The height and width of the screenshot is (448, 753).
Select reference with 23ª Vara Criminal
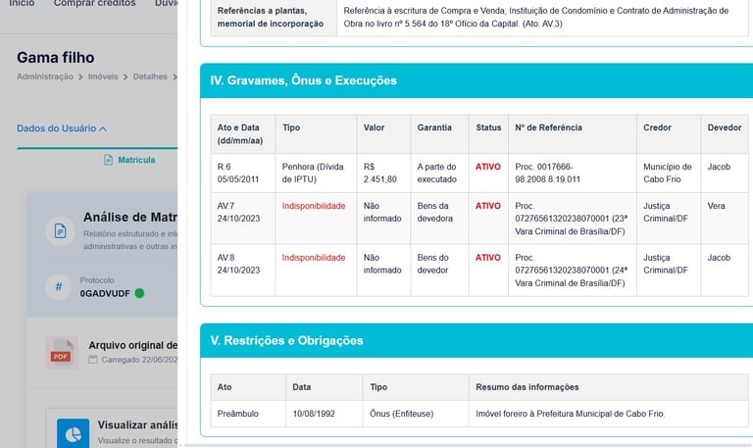(x=573, y=219)
